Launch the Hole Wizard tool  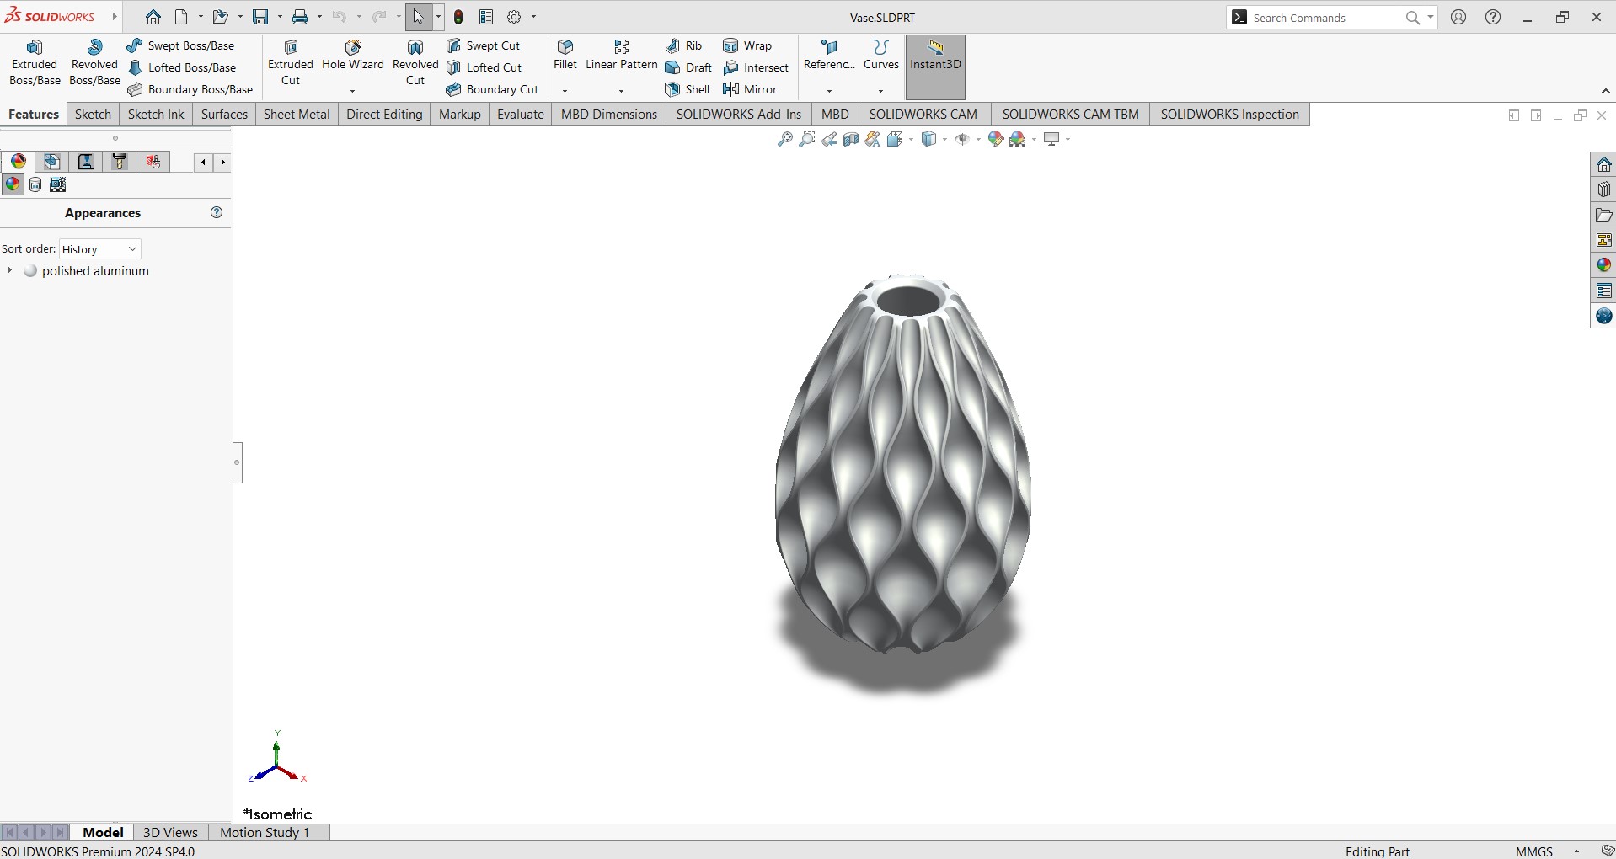[x=353, y=57]
